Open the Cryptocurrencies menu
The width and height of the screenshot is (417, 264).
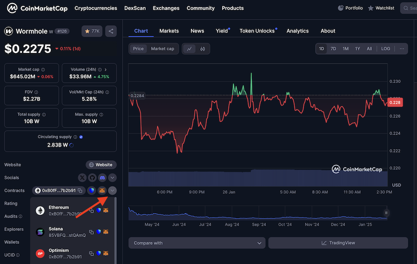(95, 8)
